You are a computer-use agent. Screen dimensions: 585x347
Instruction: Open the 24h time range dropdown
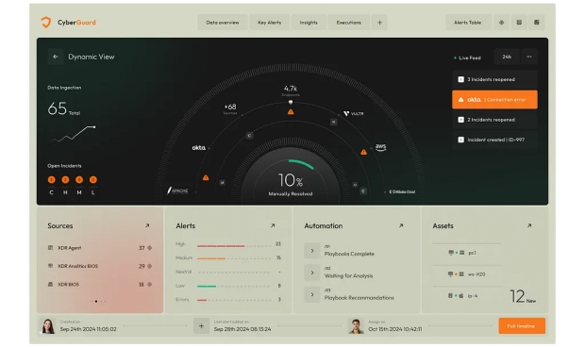point(507,57)
